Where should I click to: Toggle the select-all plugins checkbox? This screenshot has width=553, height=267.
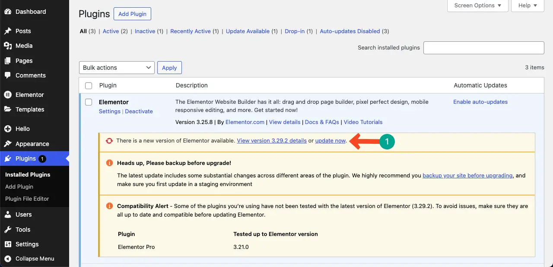pos(89,86)
